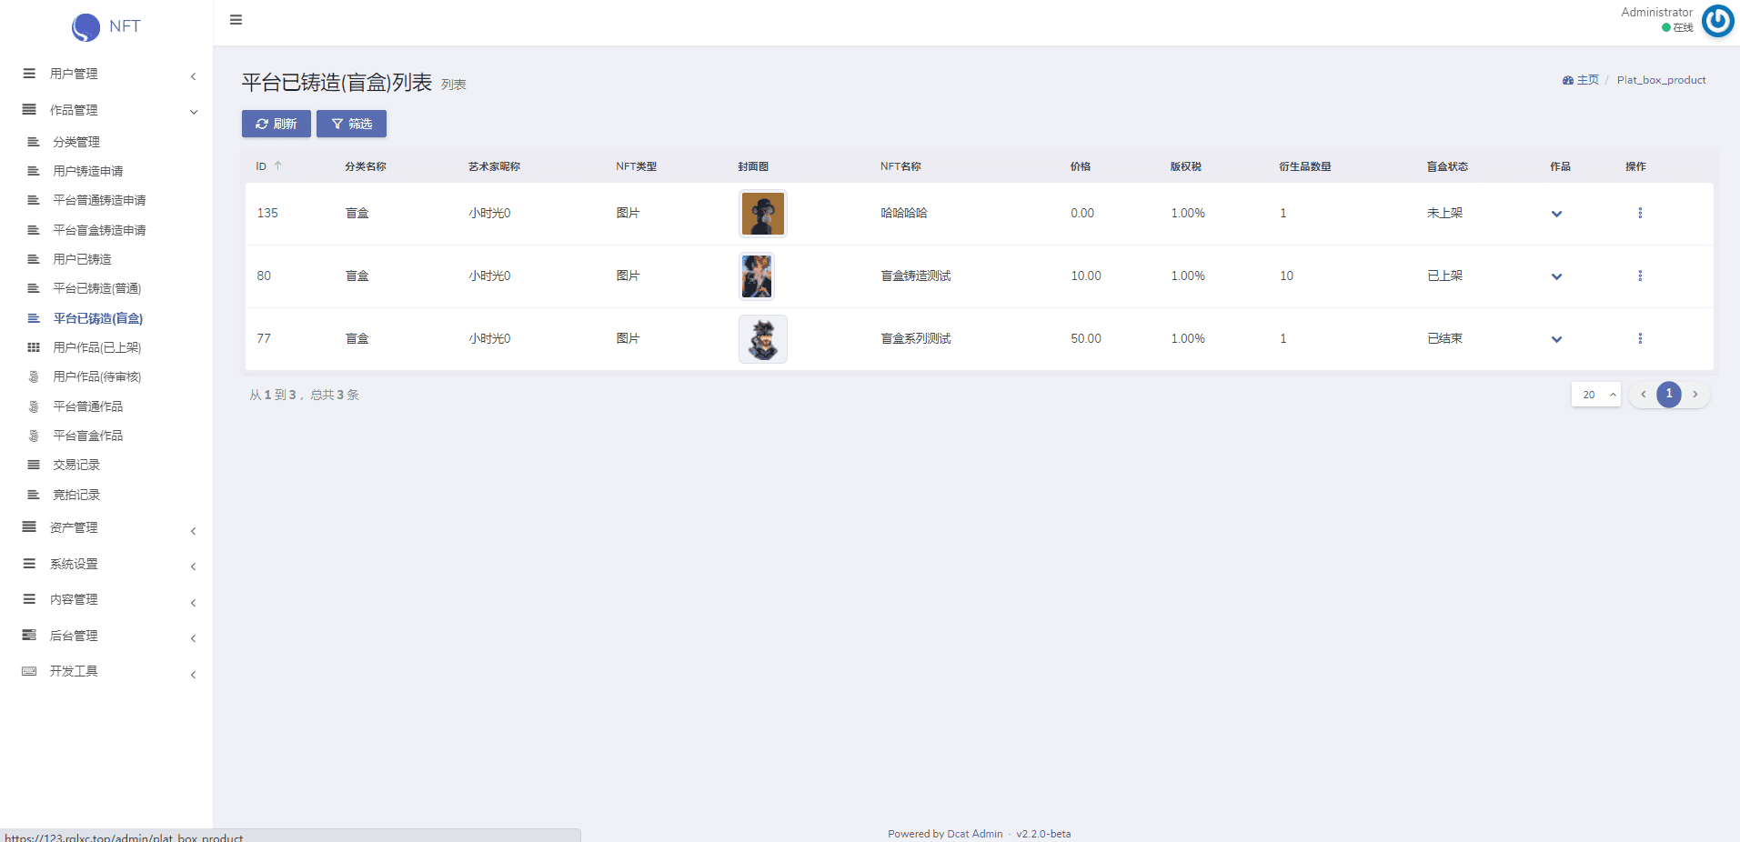This screenshot has width=1740, height=842.
Task: Open the cover thumbnail for 盲盒铸造测试
Action: coord(757,276)
